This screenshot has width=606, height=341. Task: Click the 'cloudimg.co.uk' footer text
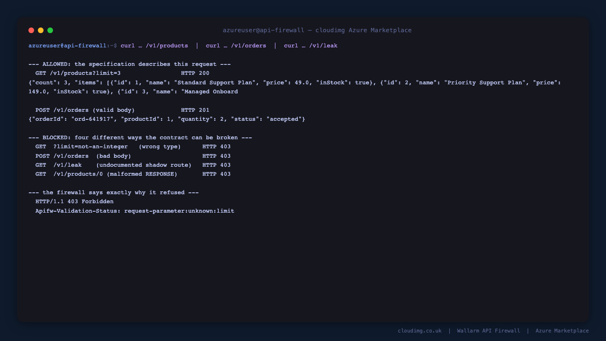(419, 331)
